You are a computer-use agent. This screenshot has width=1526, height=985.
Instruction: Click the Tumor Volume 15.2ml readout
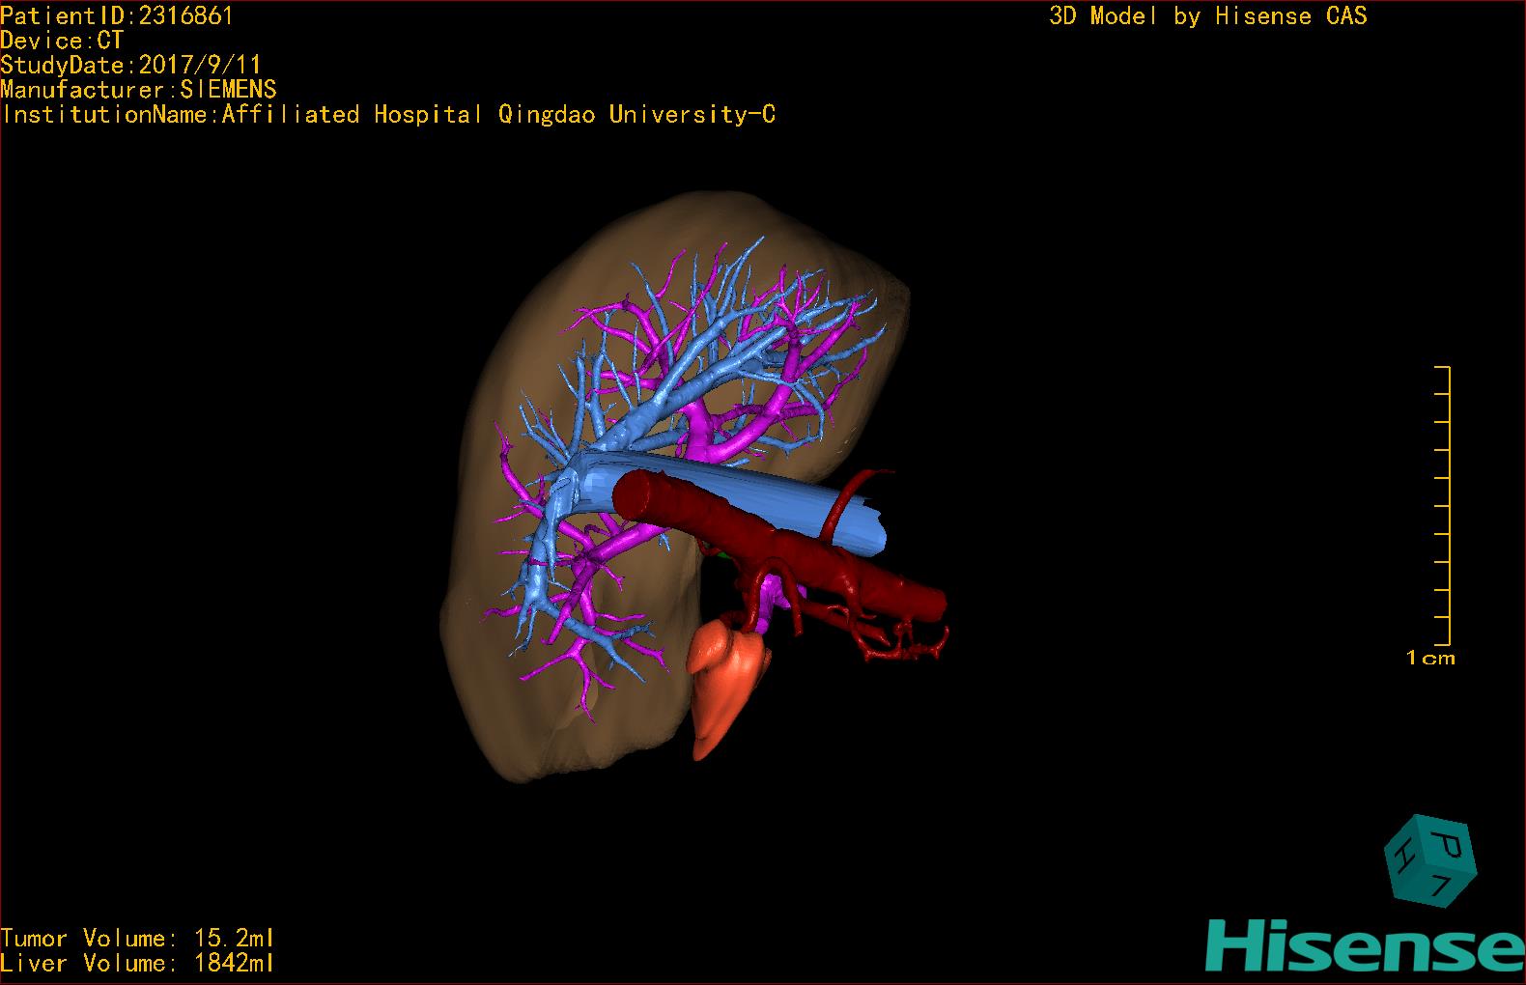pyautogui.click(x=137, y=939)
